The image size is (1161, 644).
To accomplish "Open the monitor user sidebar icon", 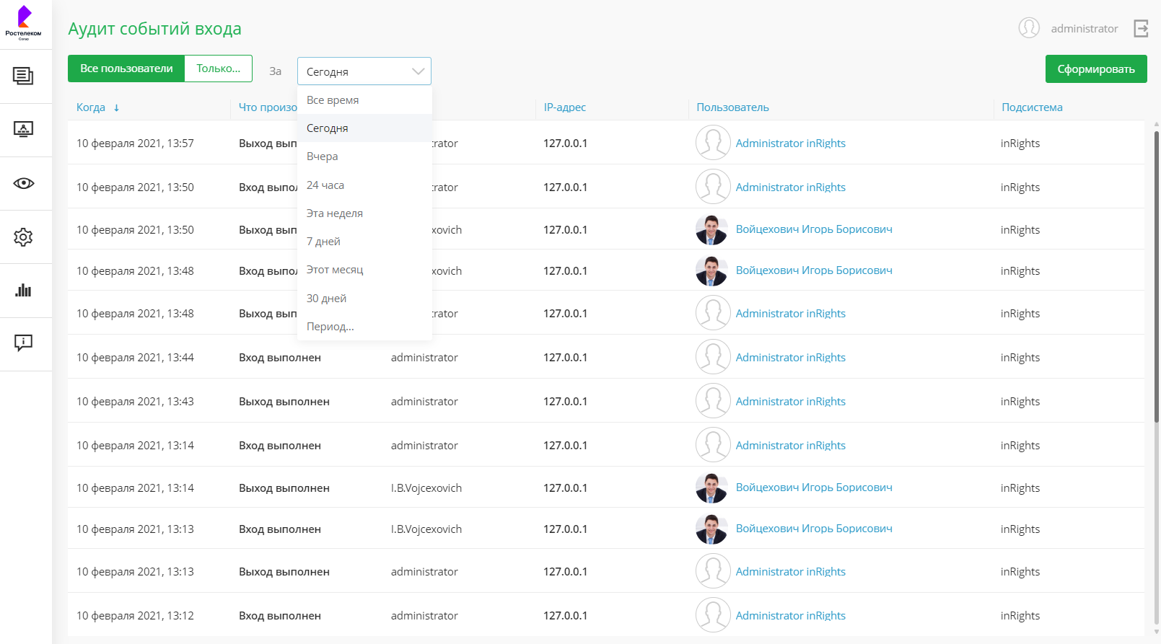I will click(23, 130).
